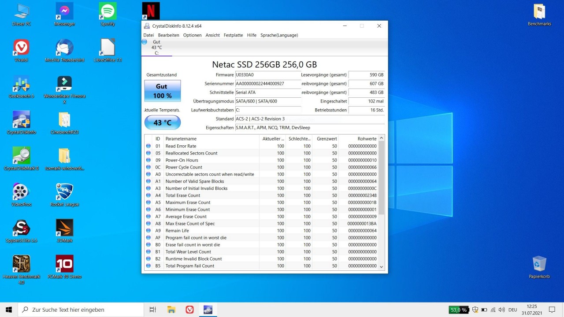Select the Rocket League desktop icon
Screen dimensions: 564x317
[64, 195]
